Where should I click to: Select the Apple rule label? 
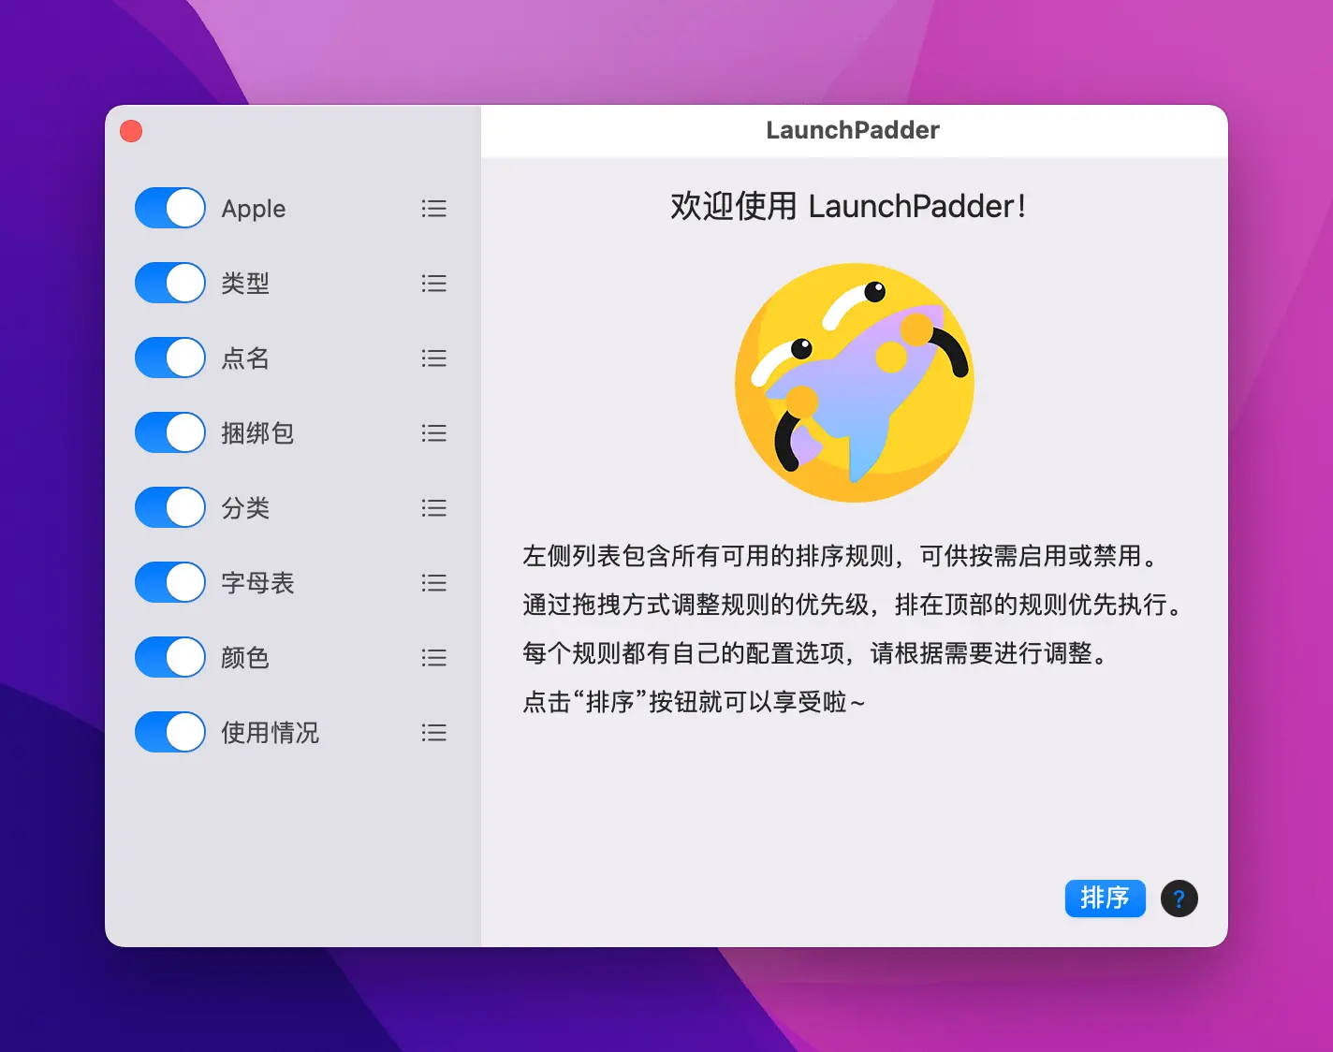click(x=254, y=209)
